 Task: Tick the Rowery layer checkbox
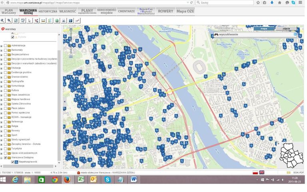click(5, 130)
